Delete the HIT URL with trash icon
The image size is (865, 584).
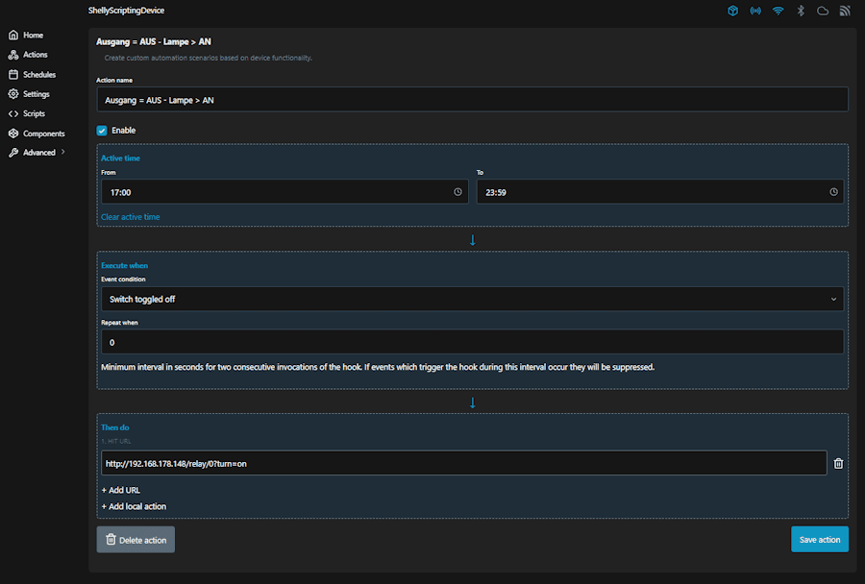pos(838,463)
